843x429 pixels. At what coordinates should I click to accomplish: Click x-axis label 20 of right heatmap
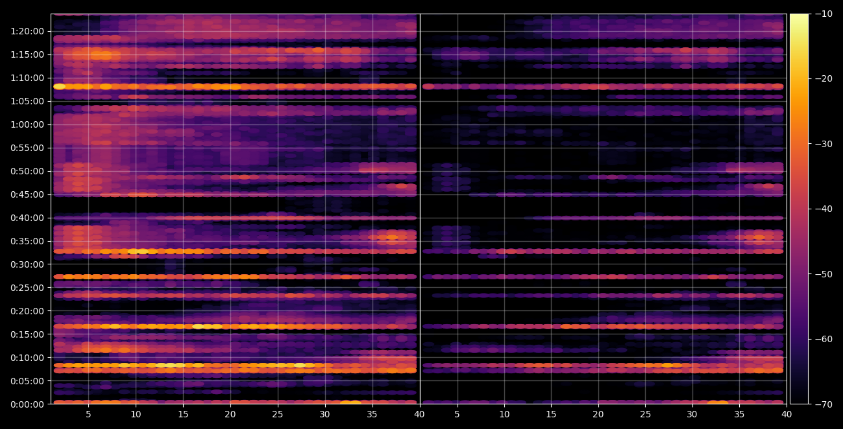[x=598, y=414]
